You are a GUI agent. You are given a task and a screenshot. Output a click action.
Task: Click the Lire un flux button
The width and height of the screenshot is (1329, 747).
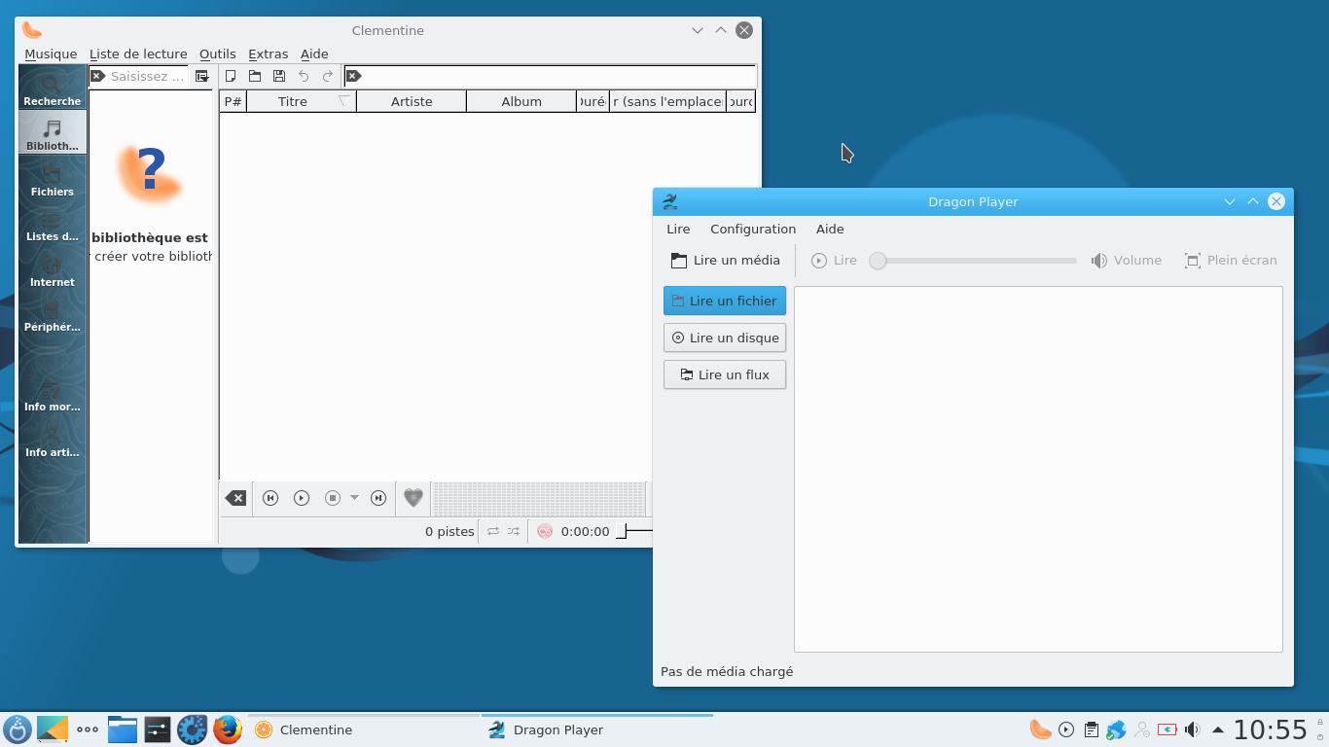[725, 374]
